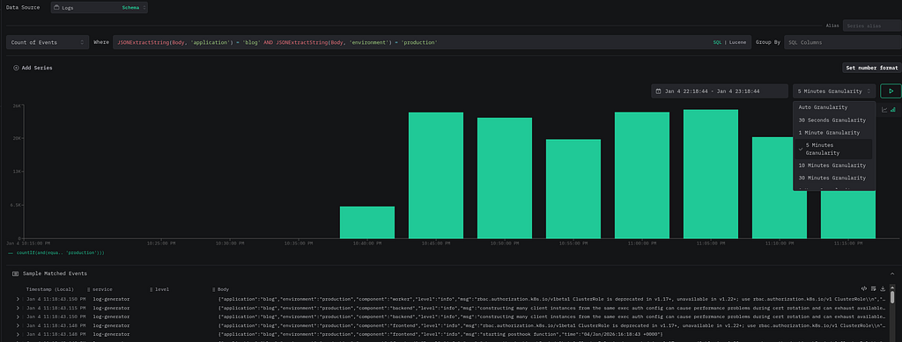Grab the service column handle
The width and height of the screenshot is (902, 342).
pyautogui.click(x=89, y=290)
